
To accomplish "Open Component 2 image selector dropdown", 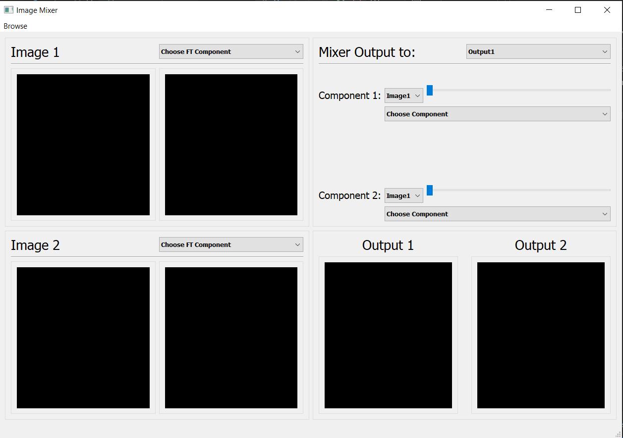I will pos(404,195).
